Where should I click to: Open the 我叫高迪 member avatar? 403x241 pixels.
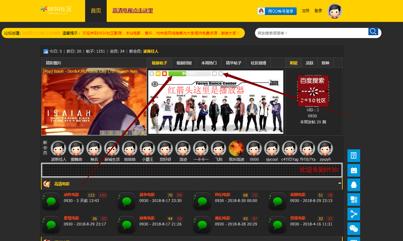236,148
